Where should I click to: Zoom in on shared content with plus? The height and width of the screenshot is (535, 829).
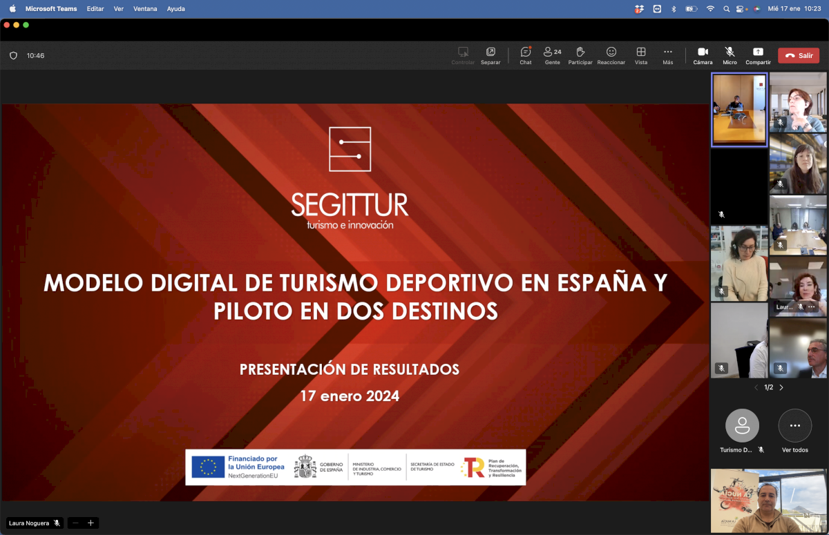coord(90,523)
